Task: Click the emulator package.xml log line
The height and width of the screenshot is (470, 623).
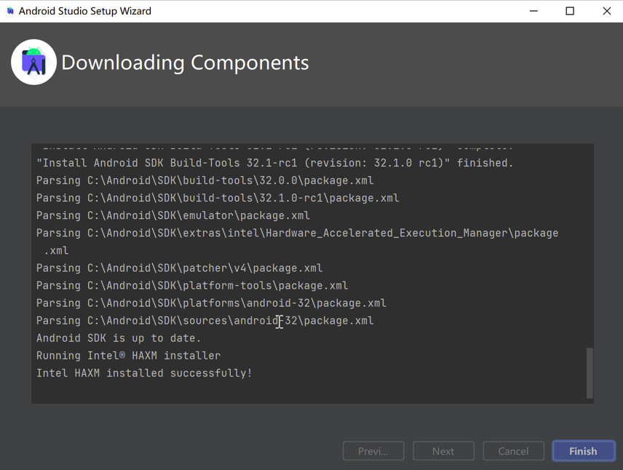Action: 173,216
